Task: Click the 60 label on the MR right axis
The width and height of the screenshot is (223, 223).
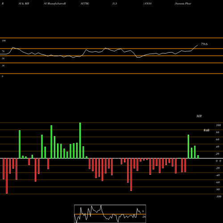Action: point(218,140)
